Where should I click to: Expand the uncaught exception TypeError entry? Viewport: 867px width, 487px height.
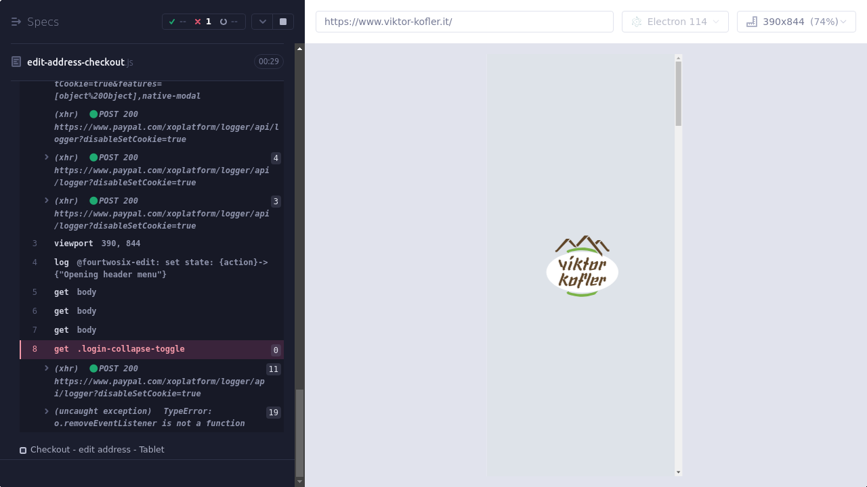point(47,411)
